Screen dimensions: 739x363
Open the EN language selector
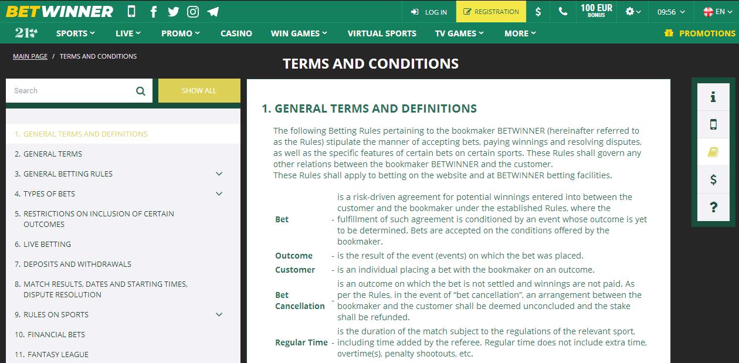click(x=717, y=11)
